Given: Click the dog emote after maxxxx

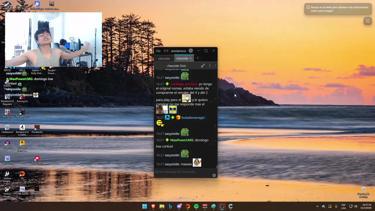Looking at the screenshot, I should [x=197, y=162].
